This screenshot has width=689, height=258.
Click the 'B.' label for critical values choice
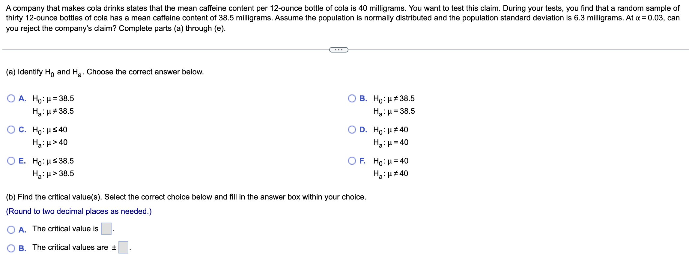(x=22, y=248)
